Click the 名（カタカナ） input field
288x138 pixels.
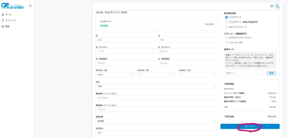(x=188, y=52)
